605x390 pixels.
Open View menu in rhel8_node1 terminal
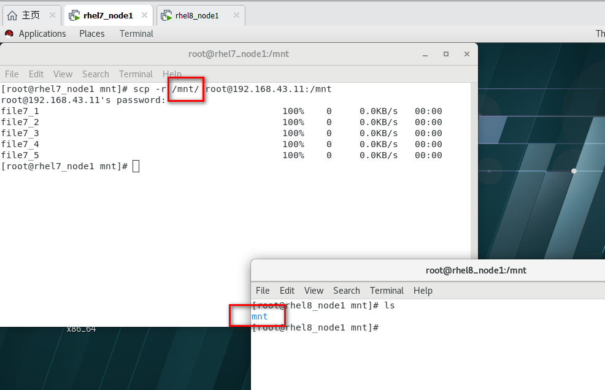click(x=314, y=291)
